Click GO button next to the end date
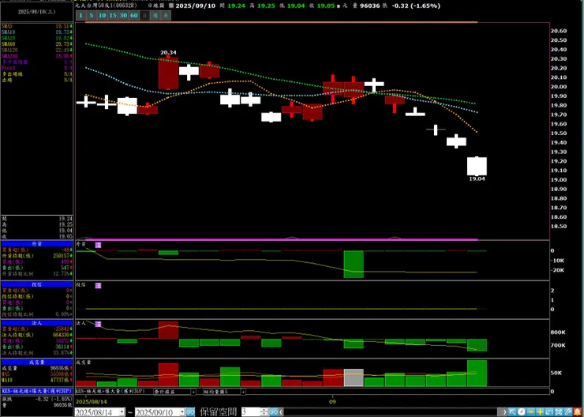This screenshot has width=584, height=417. (x=190, y=412)
